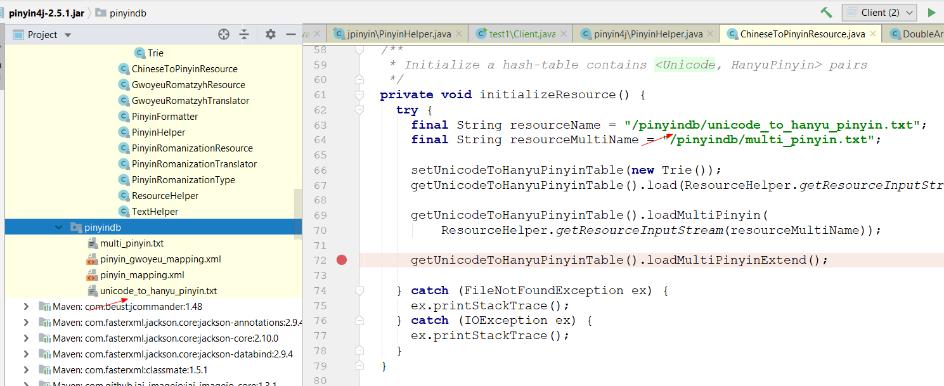Open Project panel settings gear
Viewport: 944px width, 386px height.
click(x=271, y=34)
